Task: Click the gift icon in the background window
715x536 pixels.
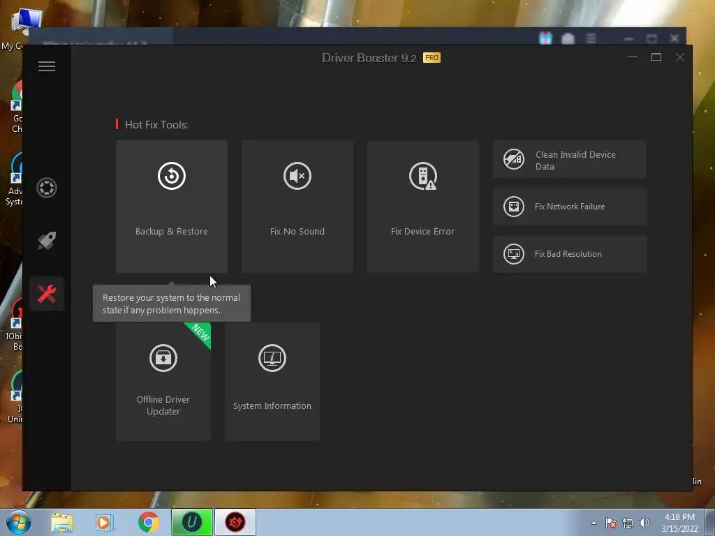Action: (x=545, y=38)
